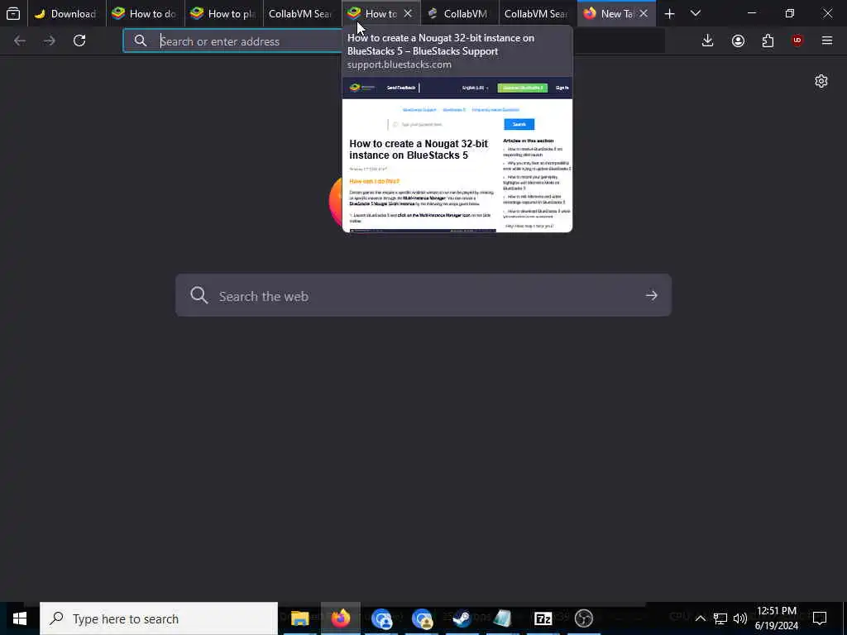Open Steam from the taskbar
The width and height of the screenshot is (847, 635).
[462, 618]
